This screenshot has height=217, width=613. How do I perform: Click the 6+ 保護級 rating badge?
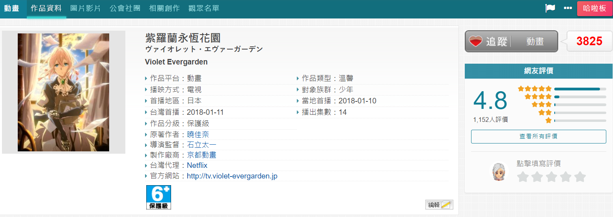pos(158,197)
